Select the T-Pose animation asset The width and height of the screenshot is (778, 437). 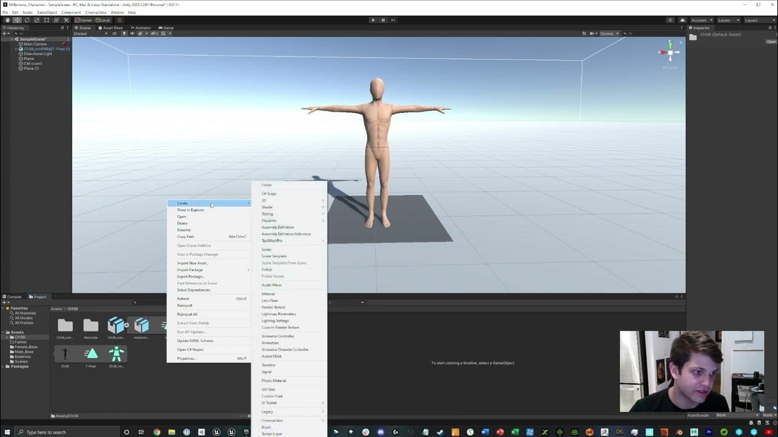pos(91,355)
